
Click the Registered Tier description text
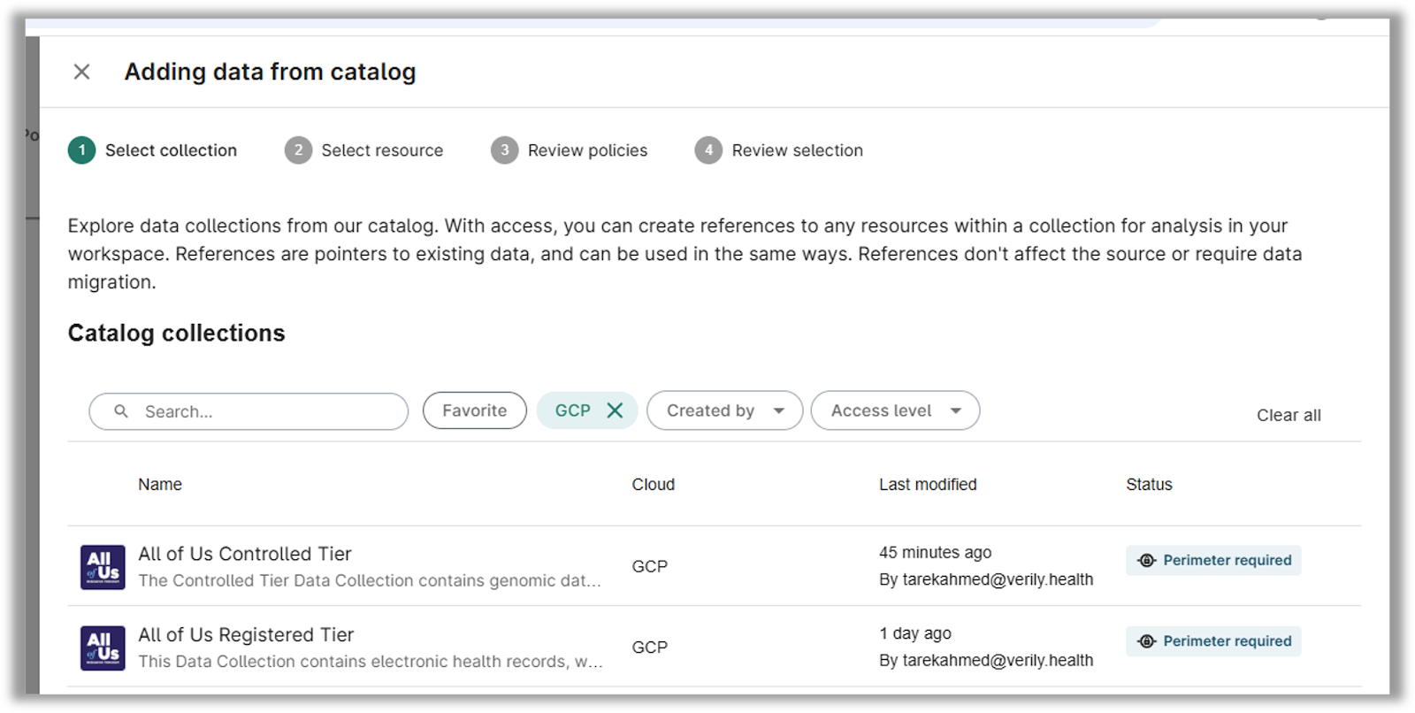point(371,662)
